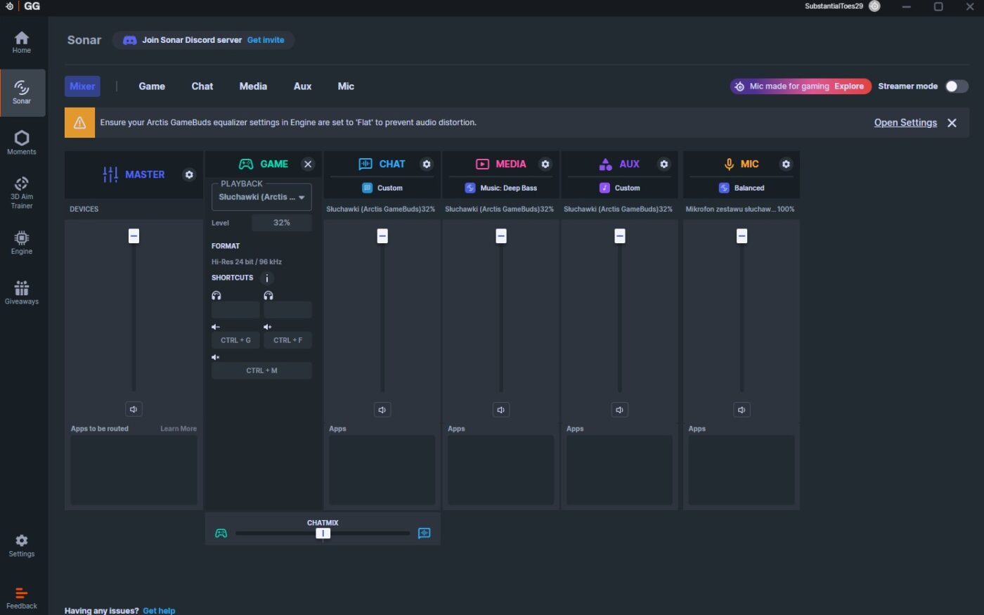Click the Master Apps to be routed box
Viewport: 984px width, 615px height.
134,470
